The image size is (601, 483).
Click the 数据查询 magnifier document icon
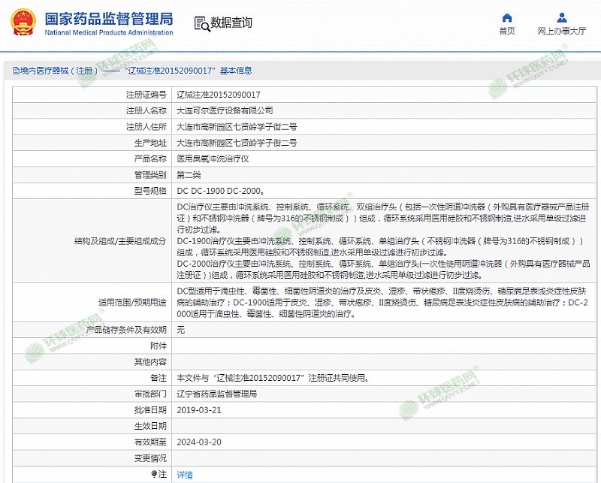coord(201,23)
